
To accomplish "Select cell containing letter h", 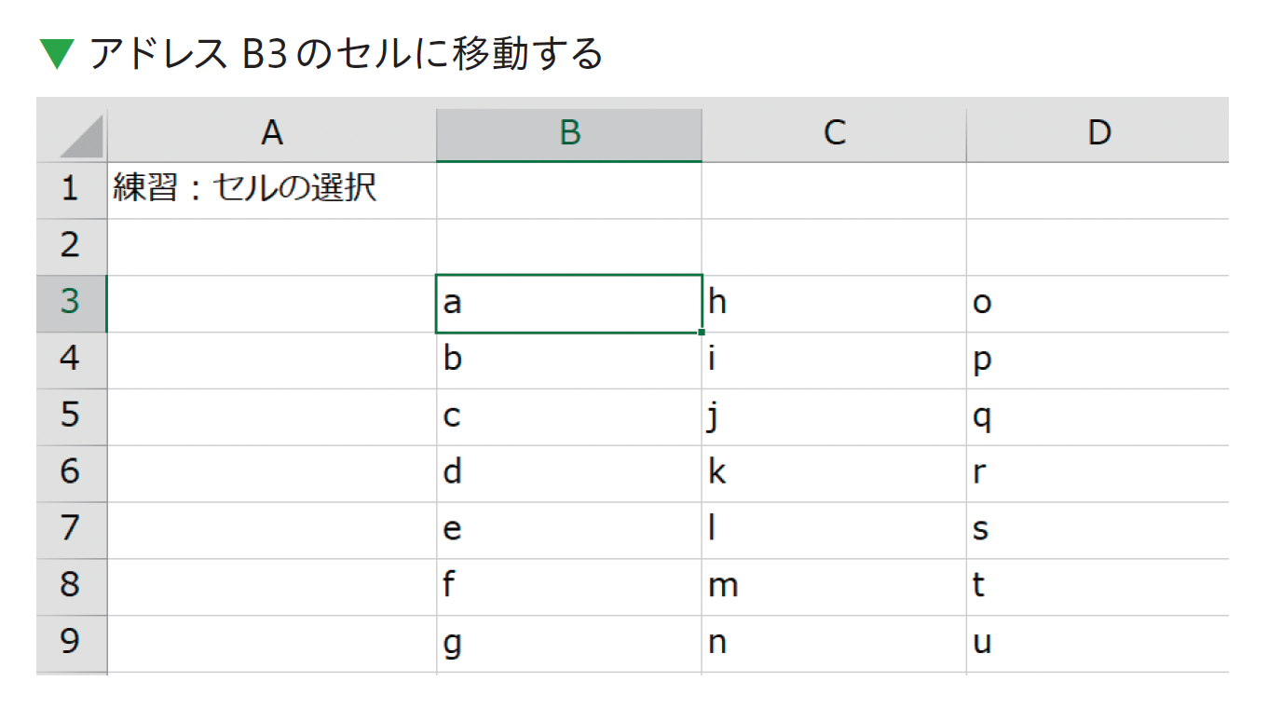I will [x=834, y=304].
